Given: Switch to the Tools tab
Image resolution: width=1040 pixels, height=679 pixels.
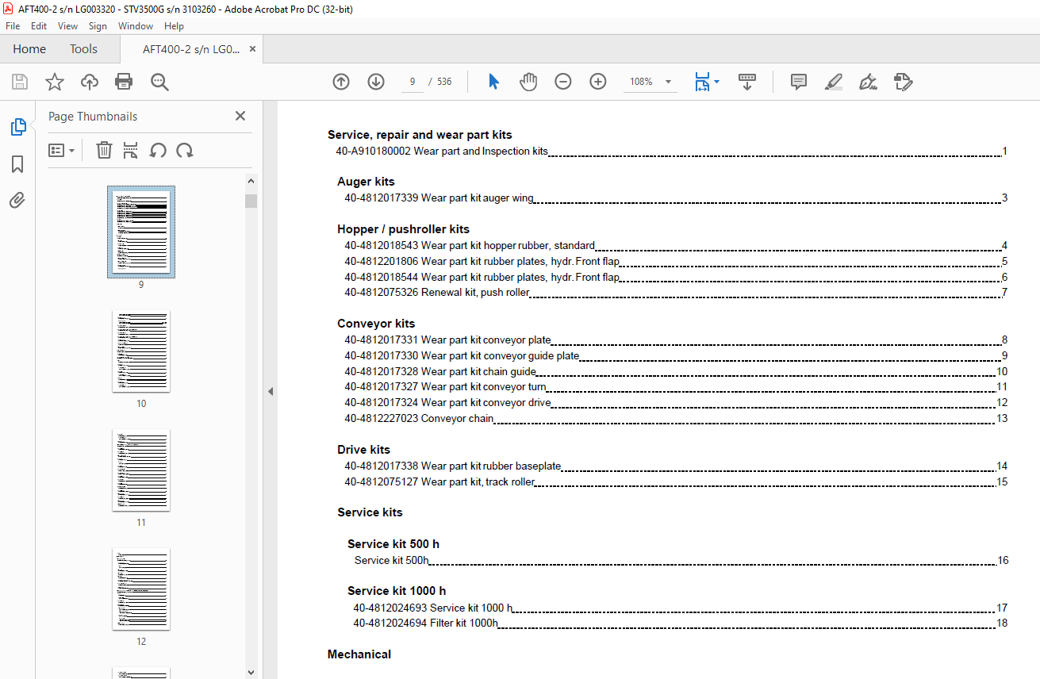Looking at the screenshot, I should [x=83, y=49].
